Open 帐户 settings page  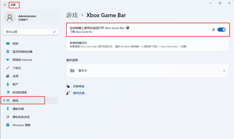coord(31,84)
